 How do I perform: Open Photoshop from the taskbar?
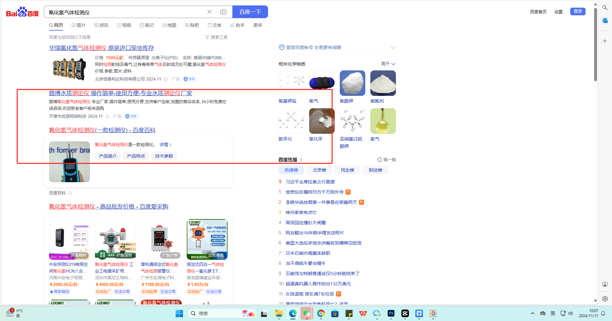coord(391,313)
